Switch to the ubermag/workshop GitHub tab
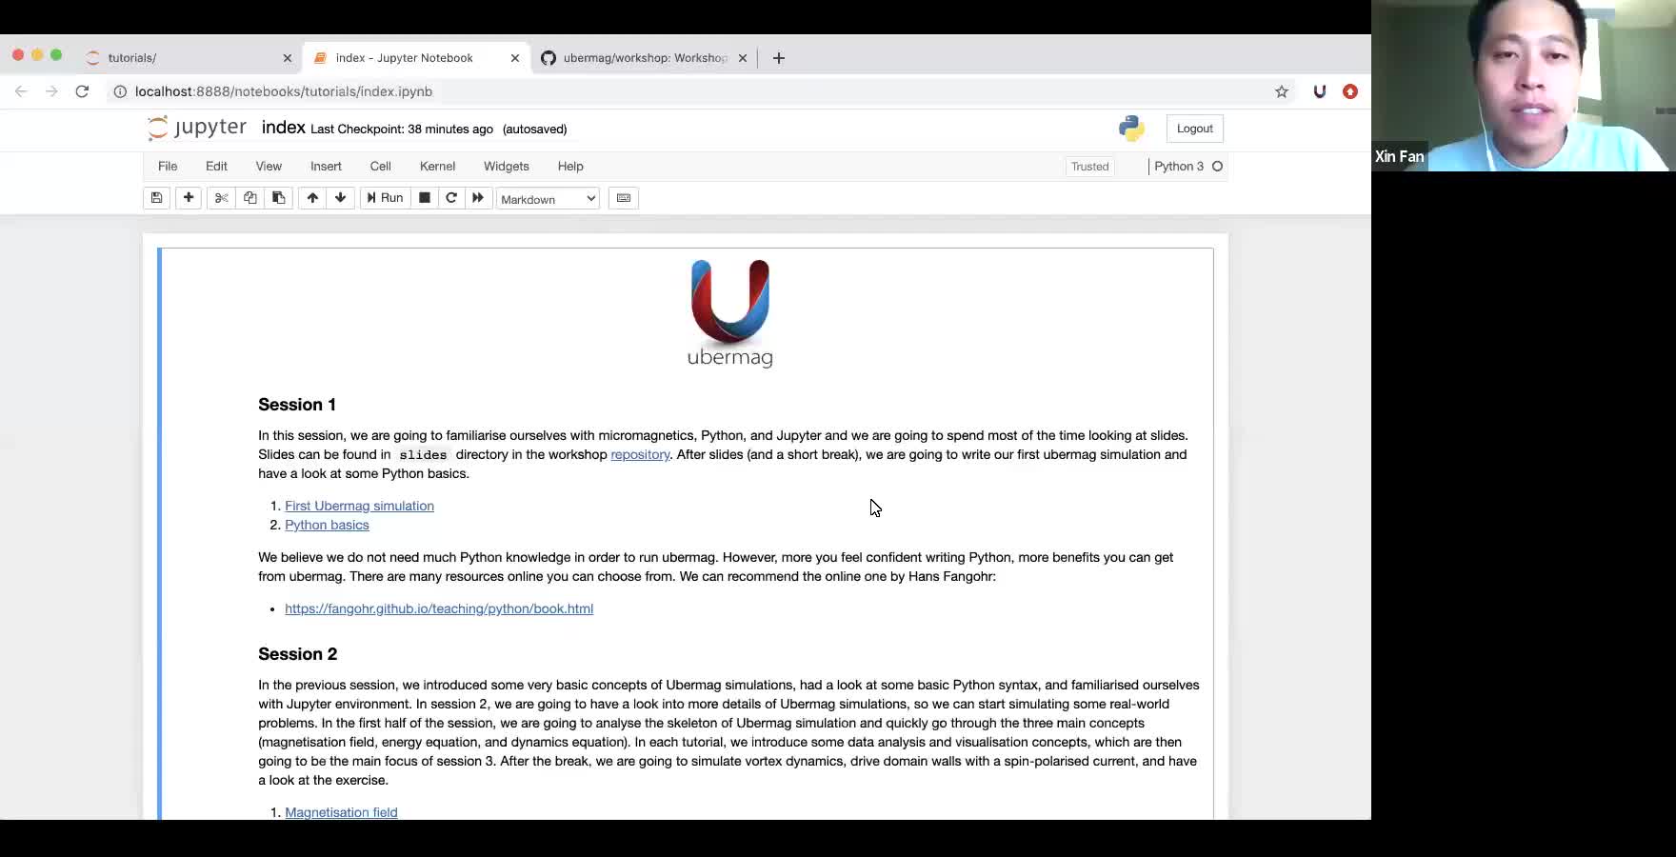Screen dimensions: 1676x857 (644, 58)
